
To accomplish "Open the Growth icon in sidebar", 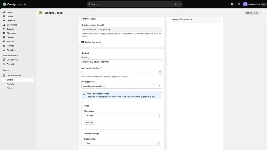I will pyautogui.click(x=4, y=29).
